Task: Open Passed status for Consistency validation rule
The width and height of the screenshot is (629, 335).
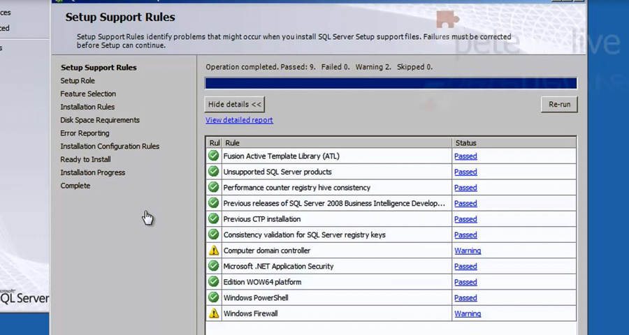Action: (x=465, y=234)
